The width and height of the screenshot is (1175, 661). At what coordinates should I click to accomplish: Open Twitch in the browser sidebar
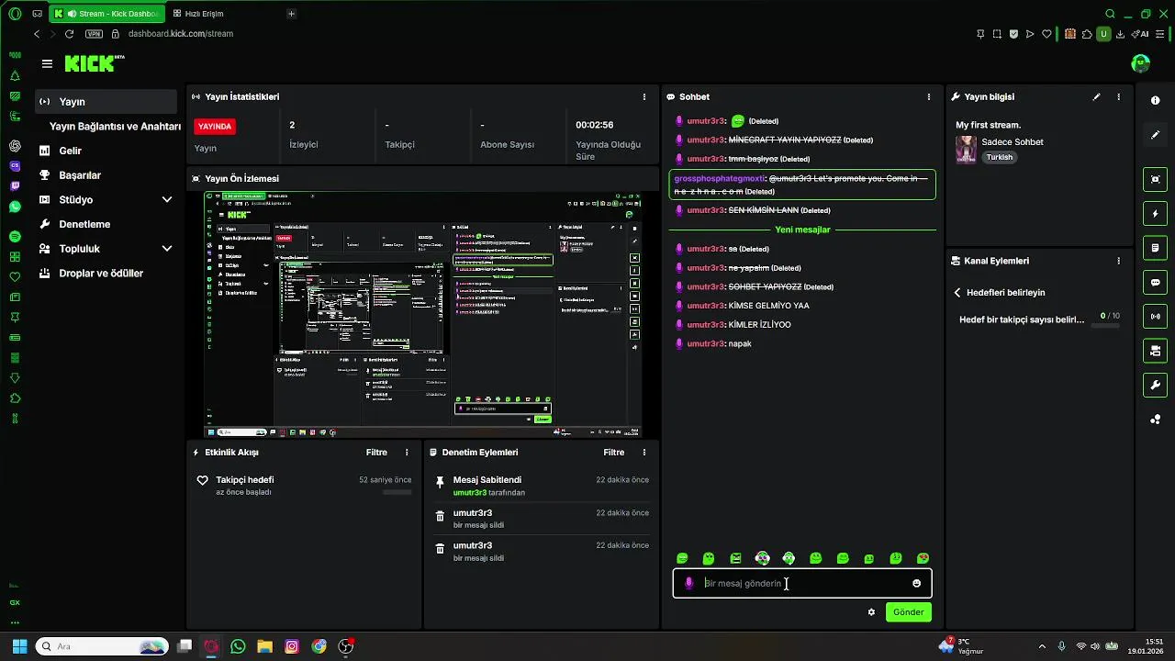coord(15,186)
